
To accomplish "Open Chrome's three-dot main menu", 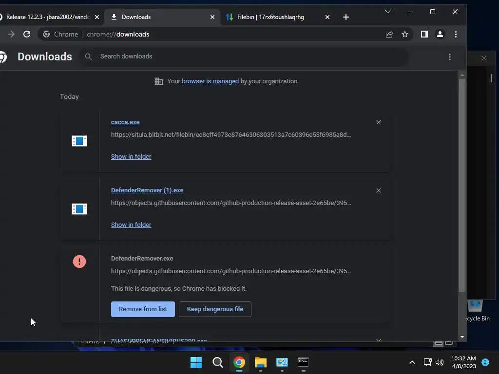I will (456, 34).
